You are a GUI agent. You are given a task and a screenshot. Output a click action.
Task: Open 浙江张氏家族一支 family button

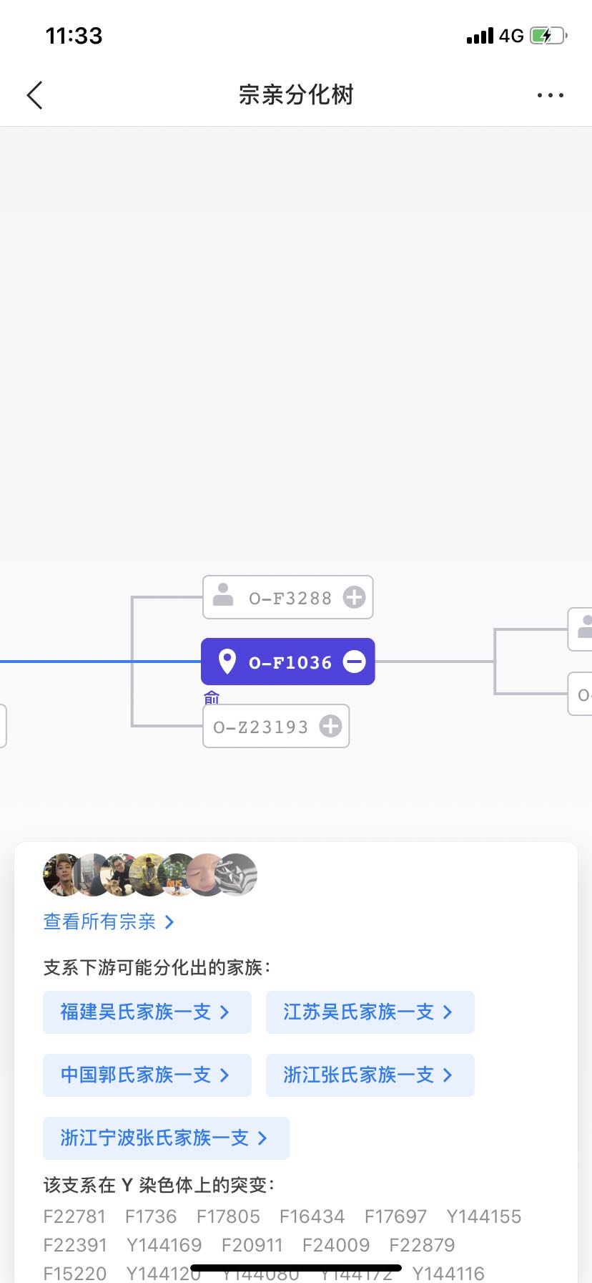(x=370, y=1075)
